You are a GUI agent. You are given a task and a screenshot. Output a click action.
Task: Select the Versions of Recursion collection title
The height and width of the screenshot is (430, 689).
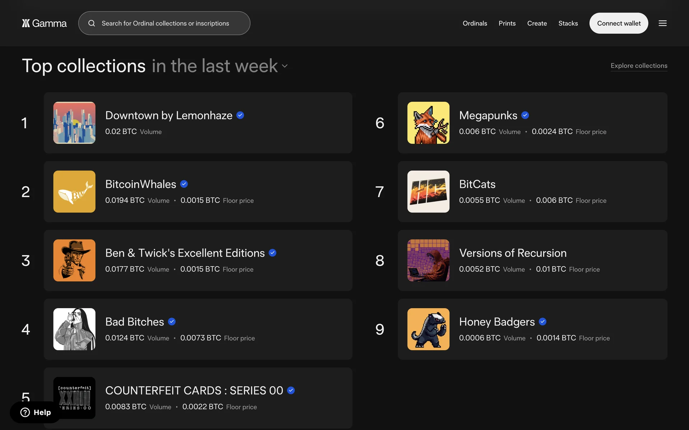tap(513, 253)
